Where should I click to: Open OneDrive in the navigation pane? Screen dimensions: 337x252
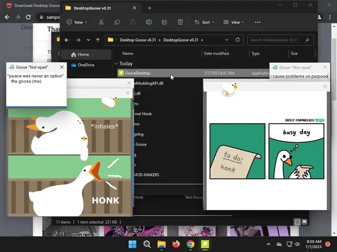coord(86,65)
